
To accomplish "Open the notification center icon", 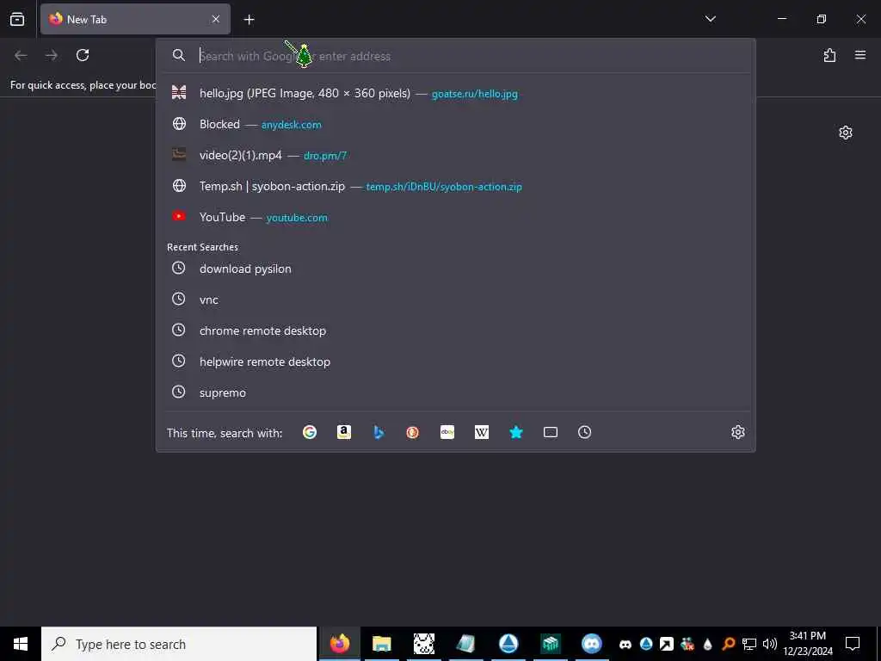I will [x=853, y=644].
